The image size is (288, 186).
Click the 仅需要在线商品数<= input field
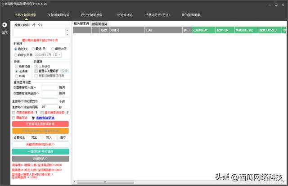pyautogui.click(x=49, y=93)
